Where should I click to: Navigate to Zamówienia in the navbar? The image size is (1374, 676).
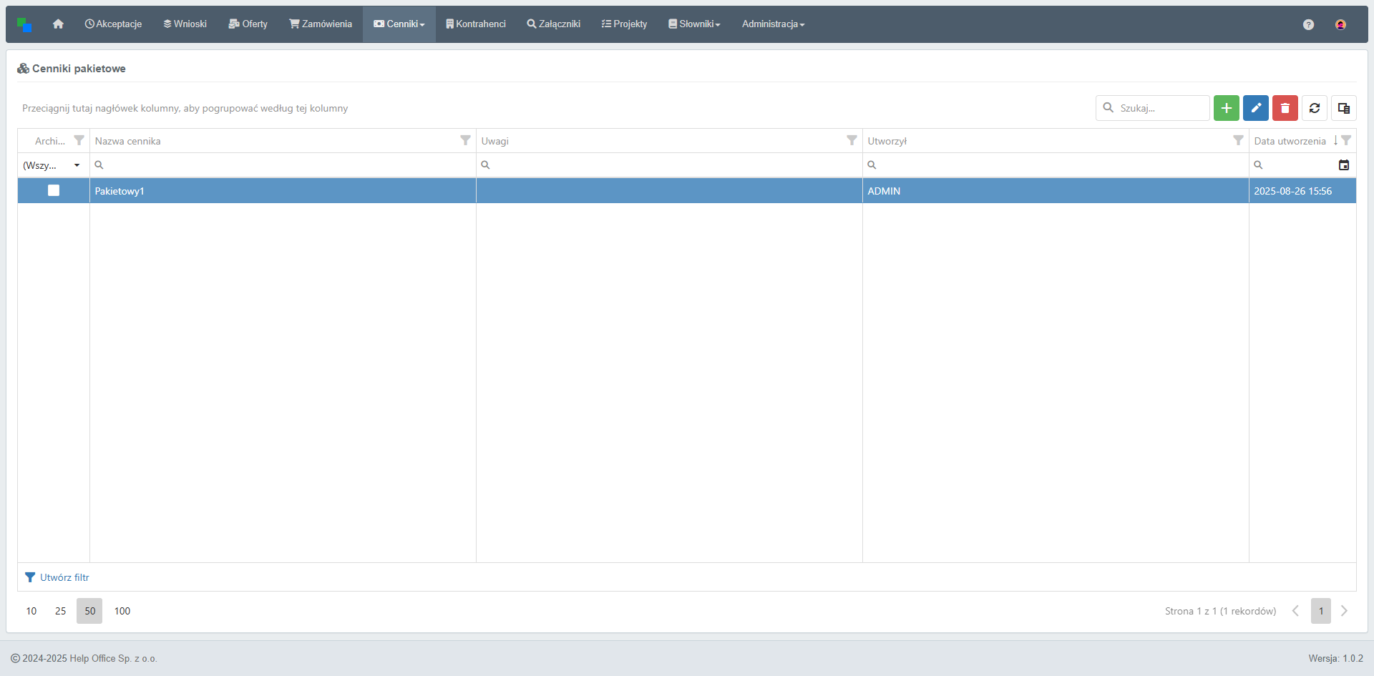tap(321, 24)
